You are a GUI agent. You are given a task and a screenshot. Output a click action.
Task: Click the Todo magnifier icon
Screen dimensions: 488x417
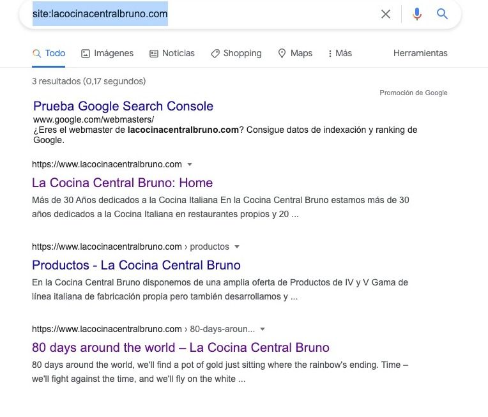pyautogui.click(x=36, y=54)
